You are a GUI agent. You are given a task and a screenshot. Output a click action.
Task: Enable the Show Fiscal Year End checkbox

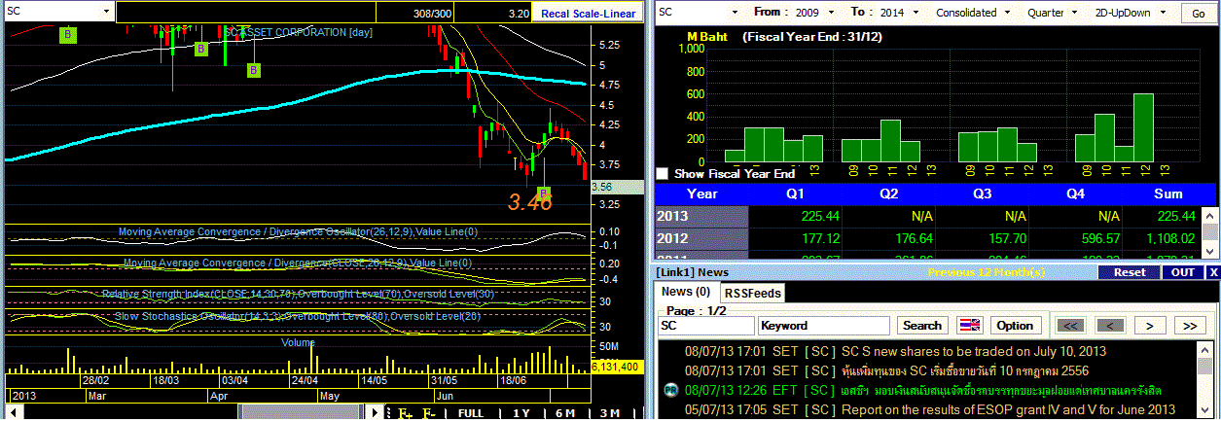(x=663, y=173)
